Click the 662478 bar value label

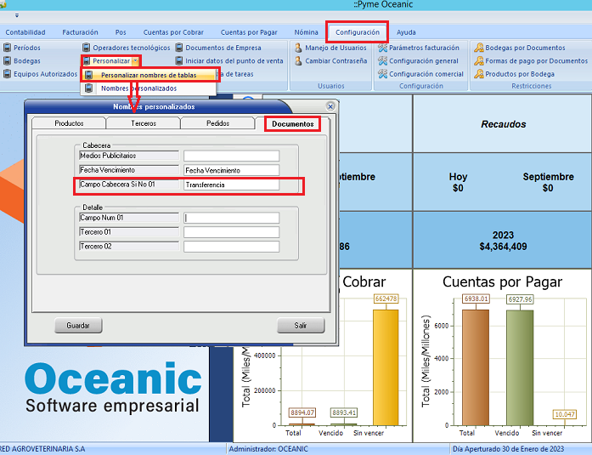click(386, 299)
